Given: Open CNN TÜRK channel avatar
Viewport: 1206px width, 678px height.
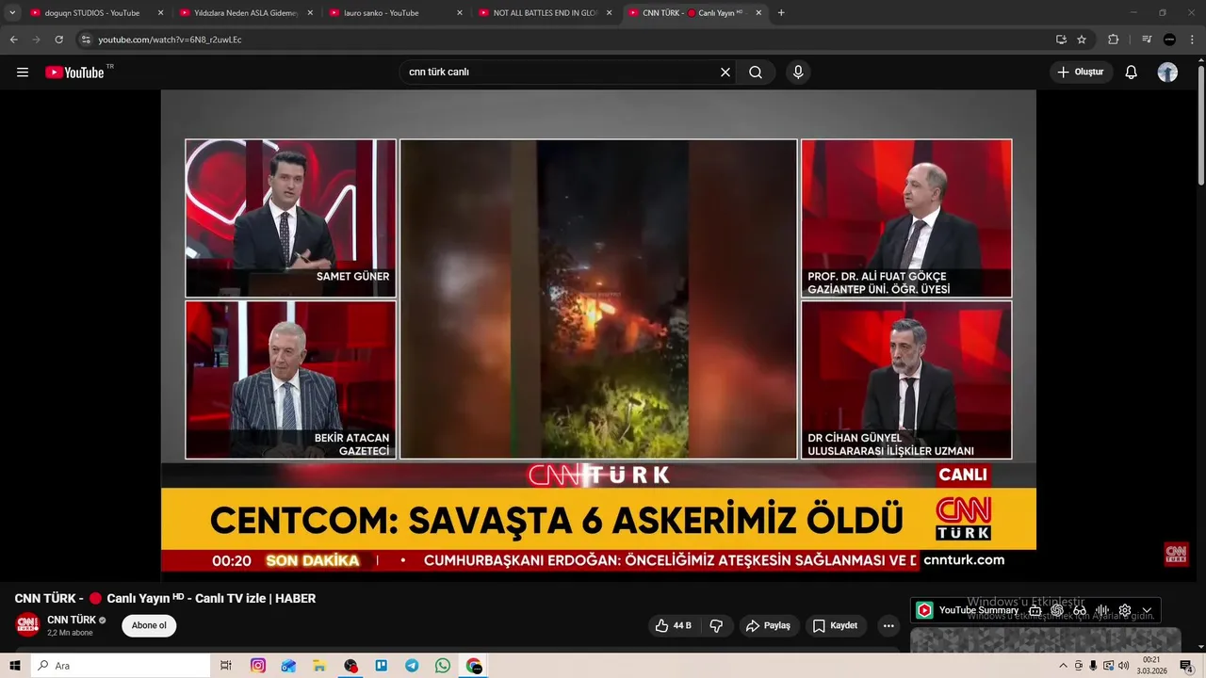Looking at the screenshot, I should pyautogui.click(x=27, y=625).
